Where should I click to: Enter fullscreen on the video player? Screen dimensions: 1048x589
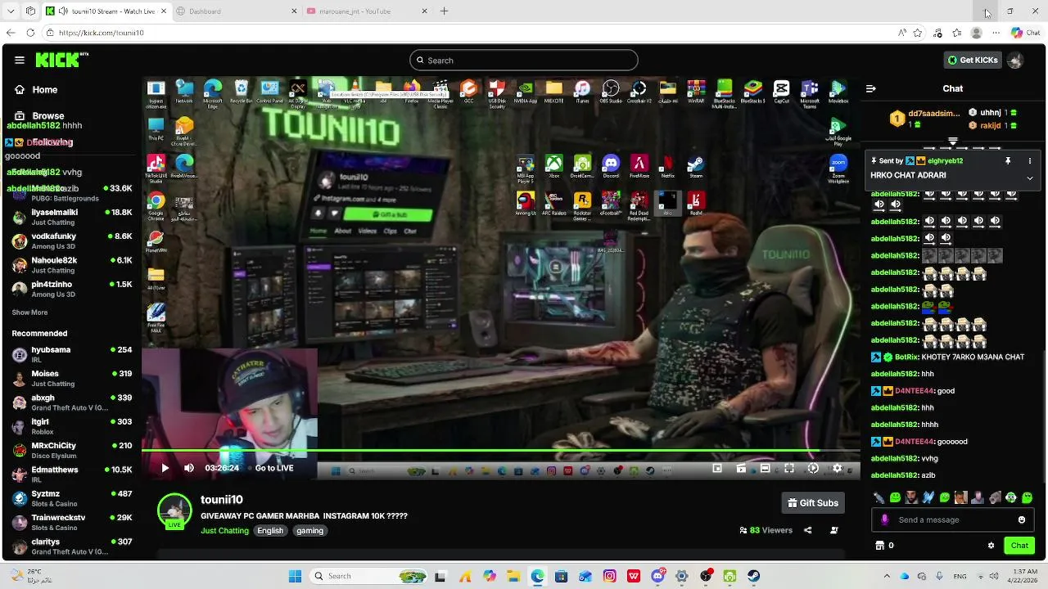[788, 468]
